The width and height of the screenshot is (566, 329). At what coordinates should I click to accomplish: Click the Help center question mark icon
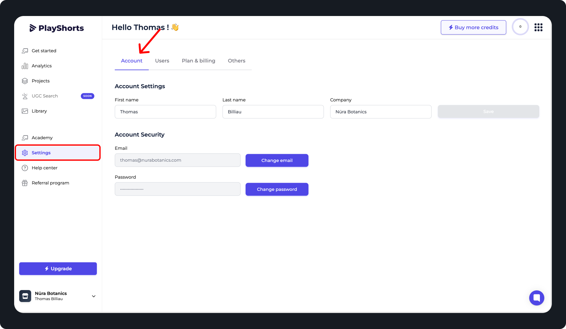point(25,168)
